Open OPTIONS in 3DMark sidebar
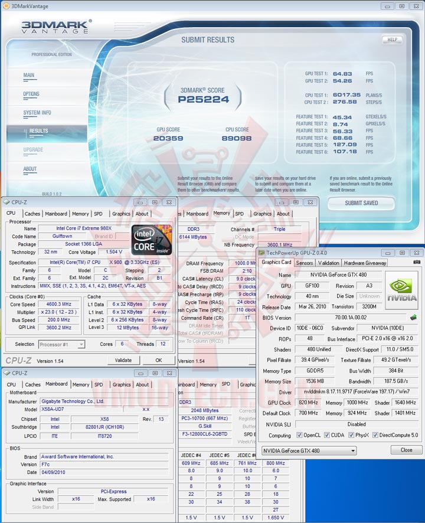 [31, 94]
